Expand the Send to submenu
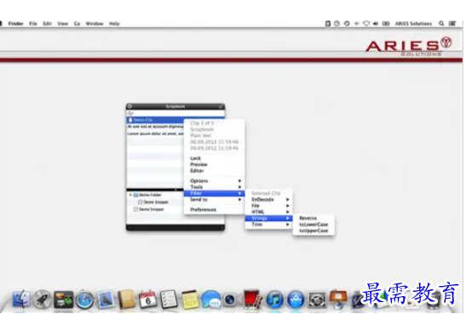Image resolution: width=466 pixels, height=320 pixels. [x=215, y=199]
